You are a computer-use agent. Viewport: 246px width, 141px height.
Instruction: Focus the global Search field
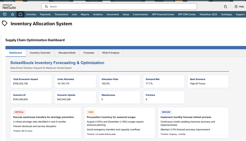[x=120, y=7]
